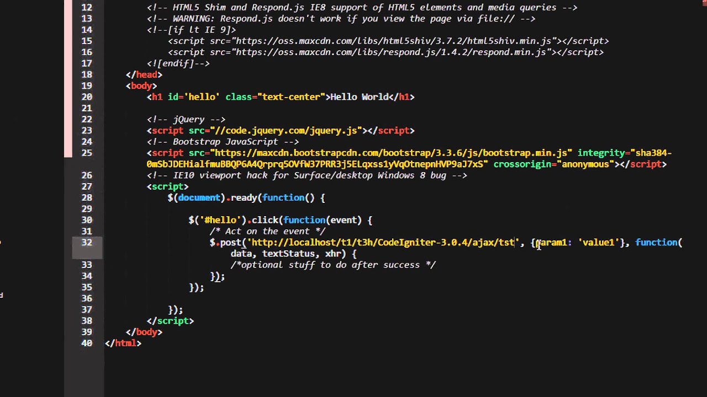Click the '[if lt IE 9]>' conditional comment
The image size is (707, 397).
[x=192, y=30]
